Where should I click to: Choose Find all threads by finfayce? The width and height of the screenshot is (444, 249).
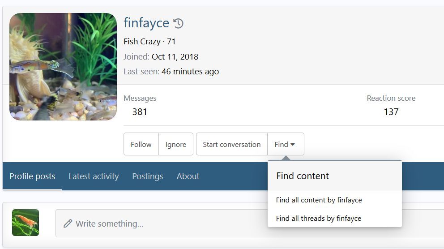pos(318,218)
